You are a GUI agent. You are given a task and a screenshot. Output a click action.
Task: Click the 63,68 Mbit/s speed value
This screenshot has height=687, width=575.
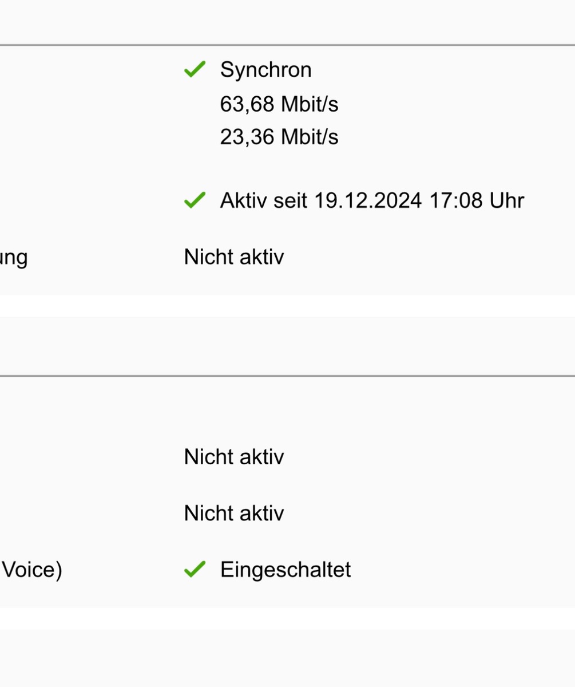click(279, 104)
